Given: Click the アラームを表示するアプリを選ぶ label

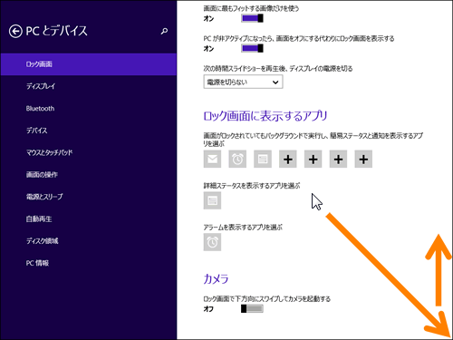Looking at the screenshot, I should click(243, 227).
